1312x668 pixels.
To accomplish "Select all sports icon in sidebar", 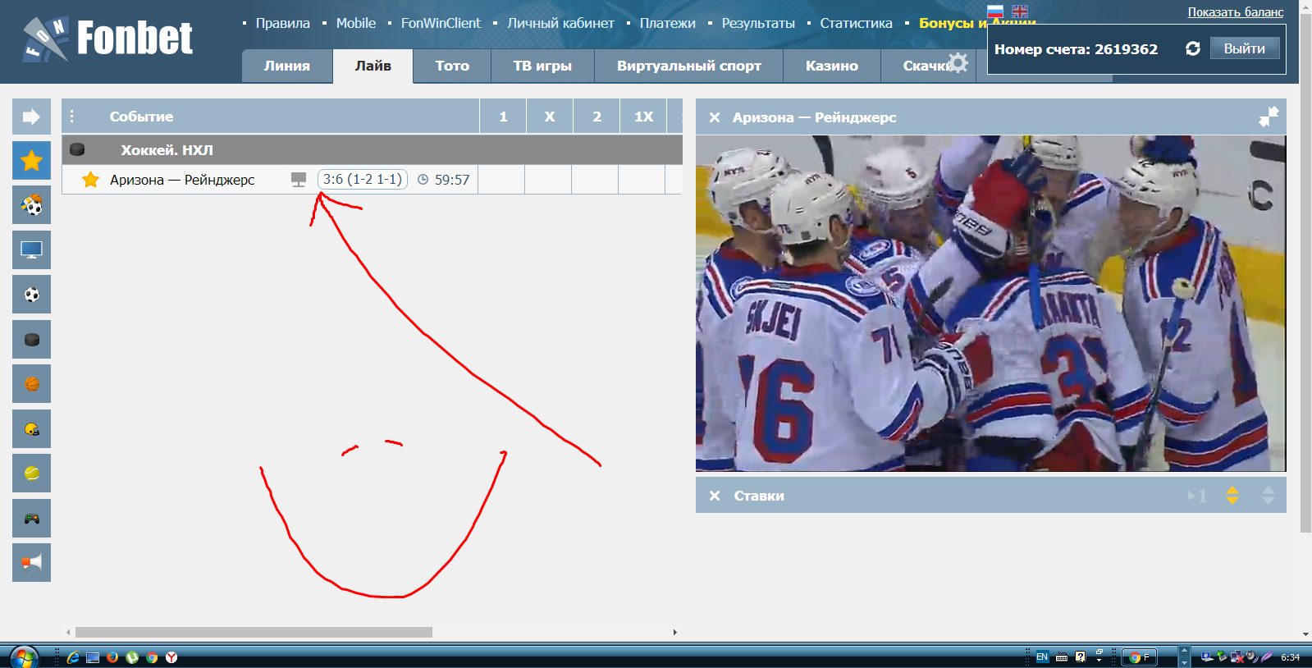I will 31,205.
